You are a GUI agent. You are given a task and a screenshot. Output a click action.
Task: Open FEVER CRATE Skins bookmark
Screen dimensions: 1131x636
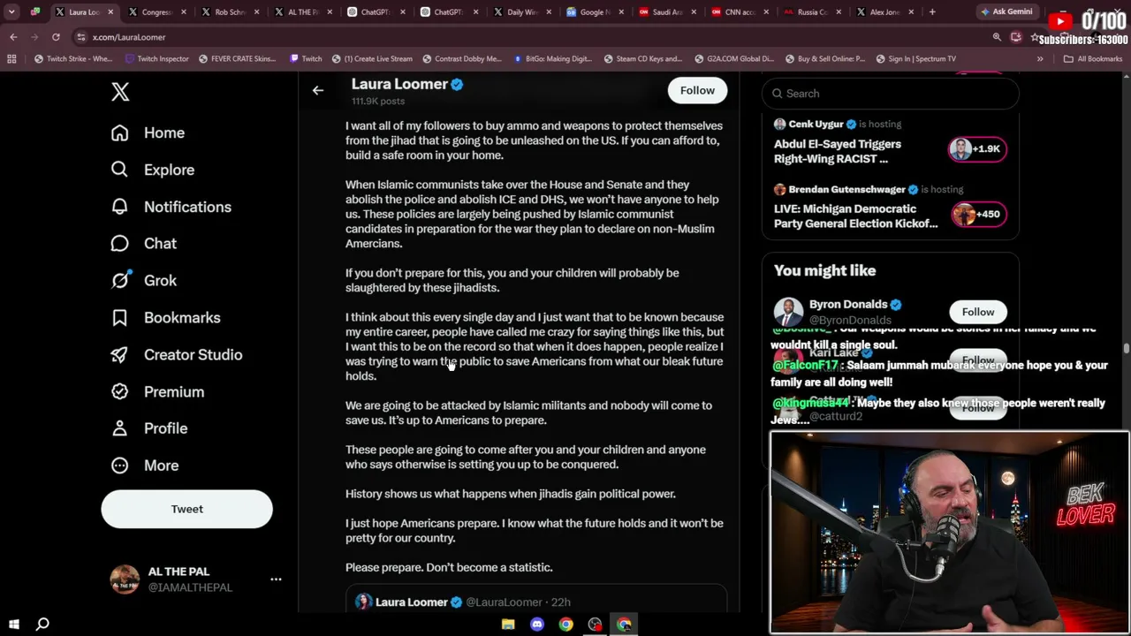click(x=237, y=59)
